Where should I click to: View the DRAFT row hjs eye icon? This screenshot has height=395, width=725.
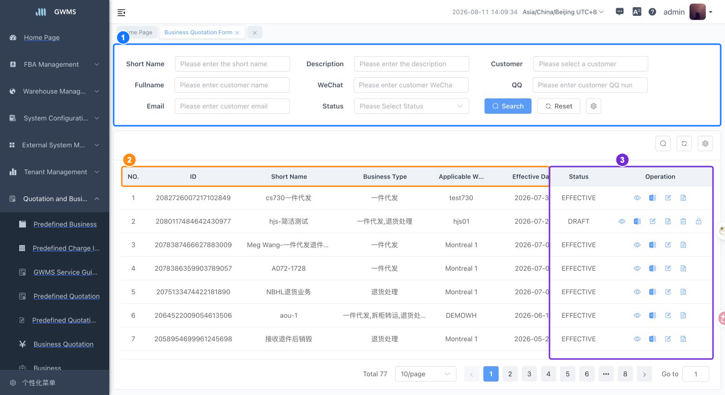click(x=622, y=221)
